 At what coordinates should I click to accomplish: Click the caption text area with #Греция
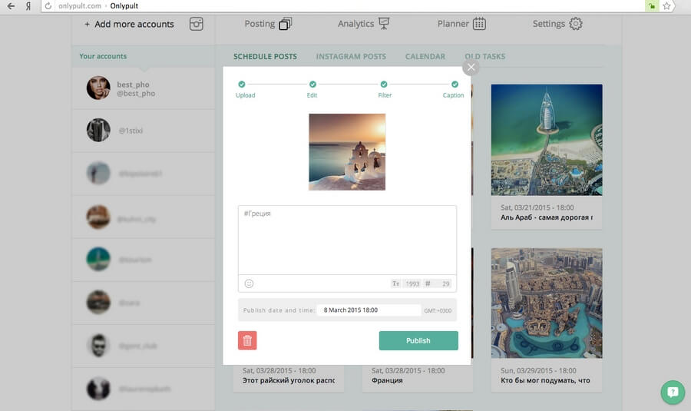(347, 240)
